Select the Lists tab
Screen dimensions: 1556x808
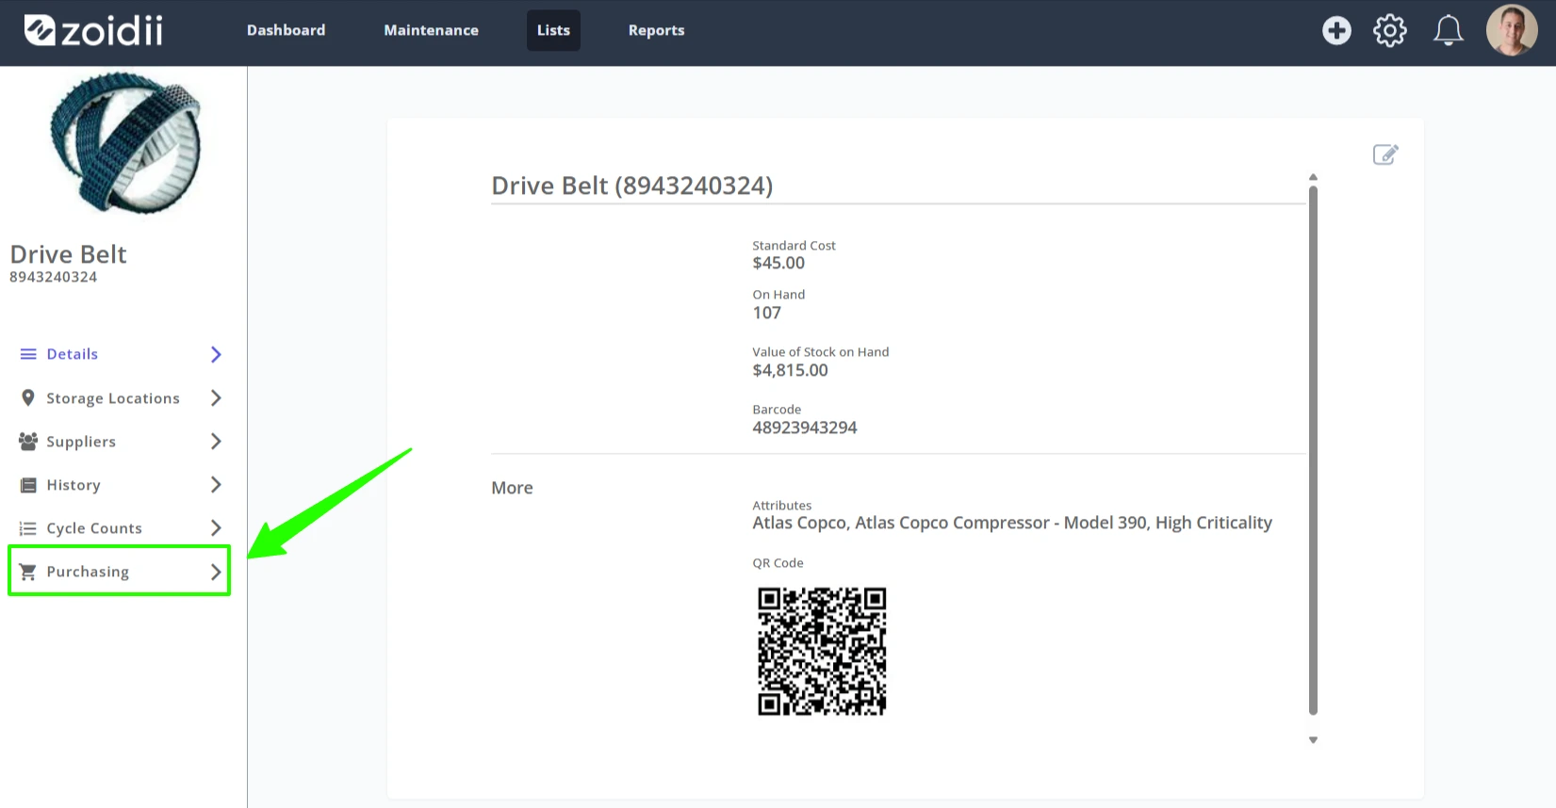[x=553, y=30]
